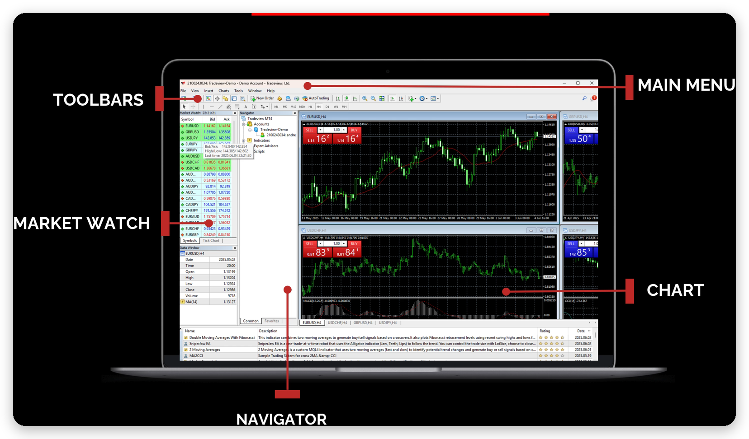Switch to H1 timeframe
The image size is (749, 439).
pos(310,107)
